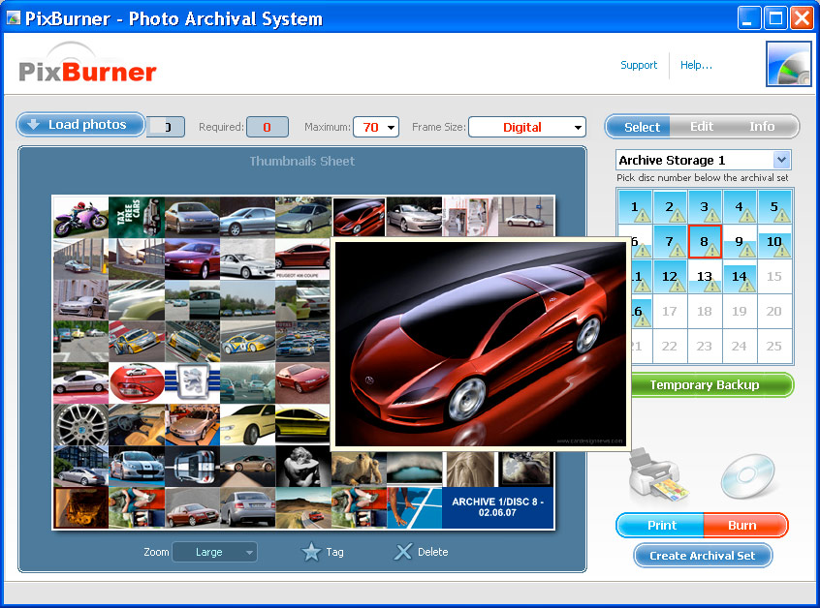The height and width of the screenshot is (608, 820).
Task: Click the printer icon
Action: (x=659, y=476)
